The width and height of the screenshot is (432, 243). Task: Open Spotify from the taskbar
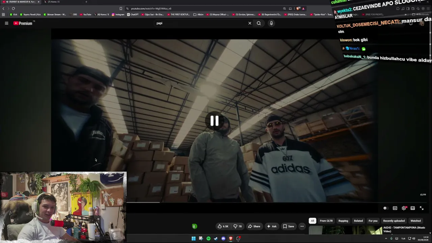pos(208,239)
